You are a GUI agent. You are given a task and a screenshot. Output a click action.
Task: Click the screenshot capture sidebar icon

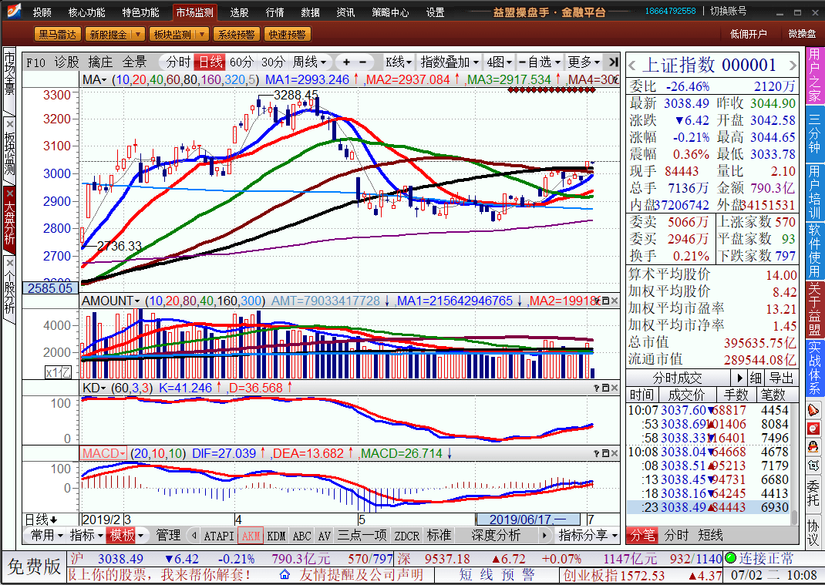[x=813, y=466]
